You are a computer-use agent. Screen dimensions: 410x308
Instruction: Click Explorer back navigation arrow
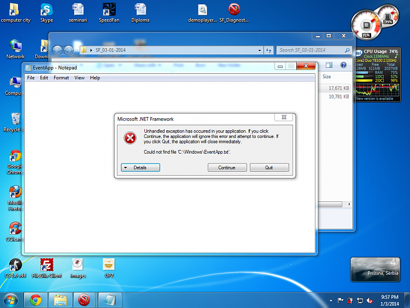[x=57, y=50]
